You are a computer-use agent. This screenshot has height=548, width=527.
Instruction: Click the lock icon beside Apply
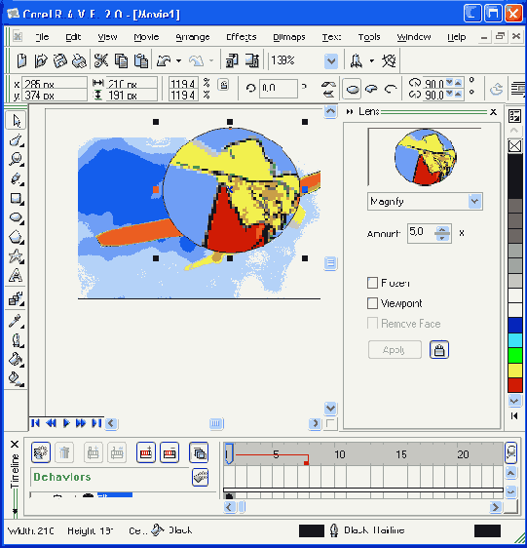click(x=439, y=350)
